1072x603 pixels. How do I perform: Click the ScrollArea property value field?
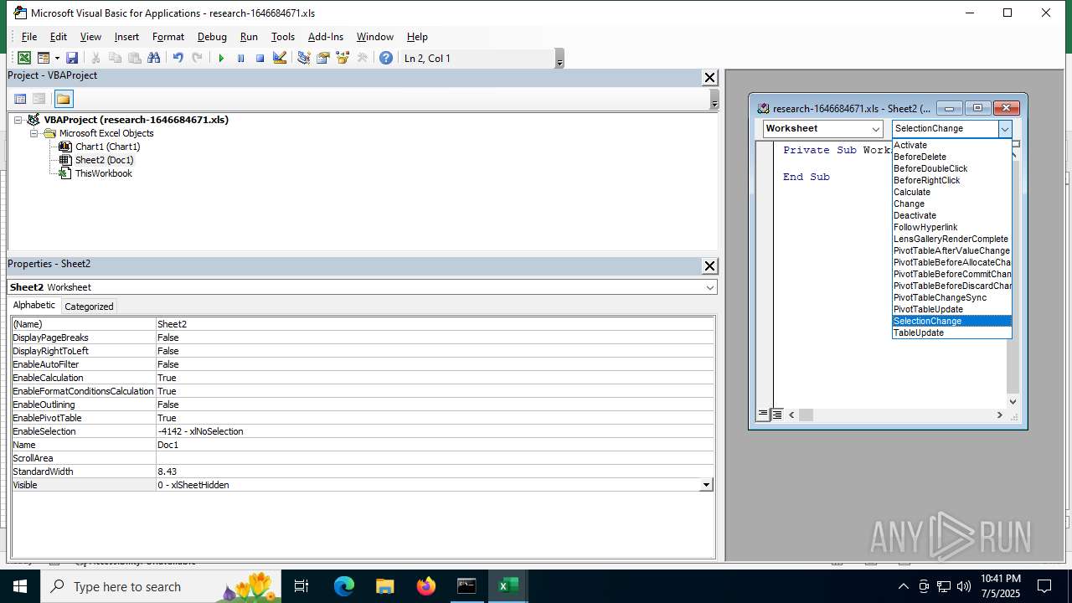(x=435, y=458)
